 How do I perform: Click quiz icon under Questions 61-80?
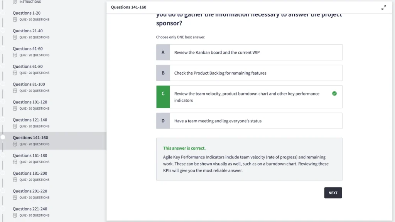(15, 73)
